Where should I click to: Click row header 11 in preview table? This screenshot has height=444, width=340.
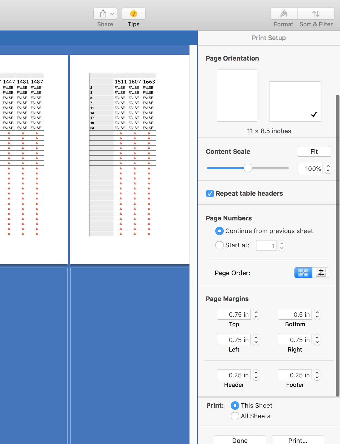[x=102, y=108]
